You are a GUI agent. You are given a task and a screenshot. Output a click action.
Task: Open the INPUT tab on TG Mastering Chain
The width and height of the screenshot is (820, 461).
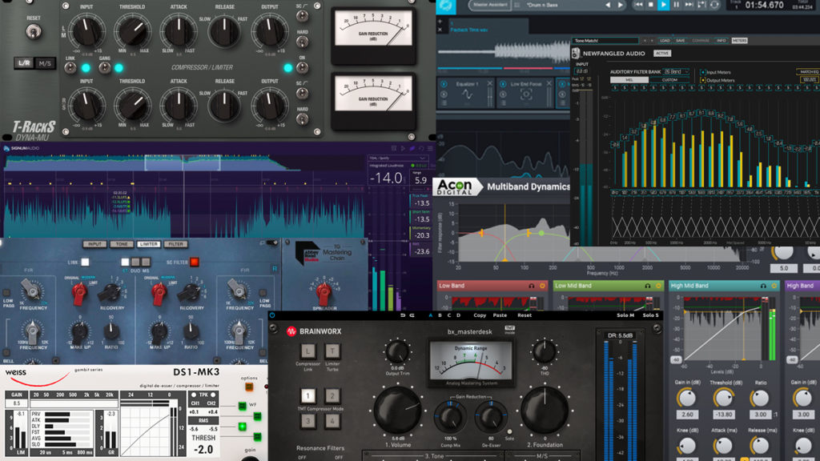(94, 244)
